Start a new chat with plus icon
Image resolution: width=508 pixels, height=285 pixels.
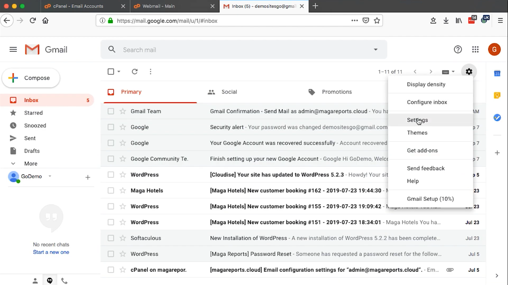click(88, 177)
